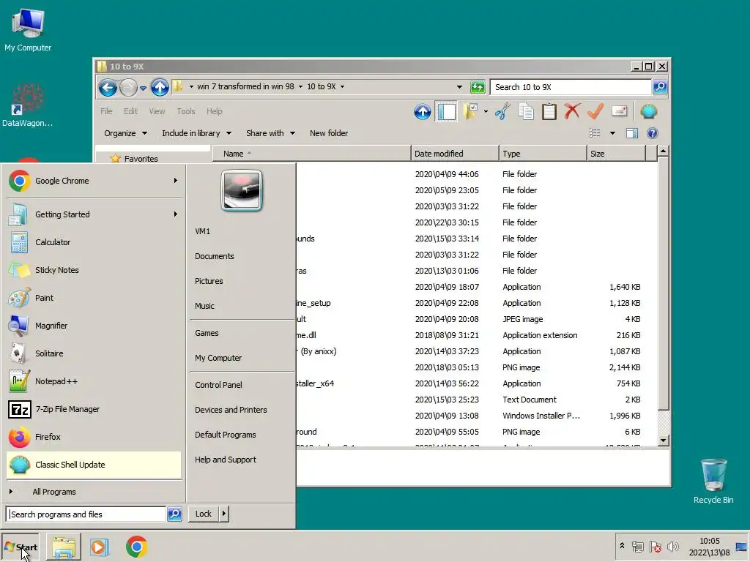The image size is (750, 562).
Task: Launch Sticky Notes from the Start menu
Action: [x=94, y=270]
